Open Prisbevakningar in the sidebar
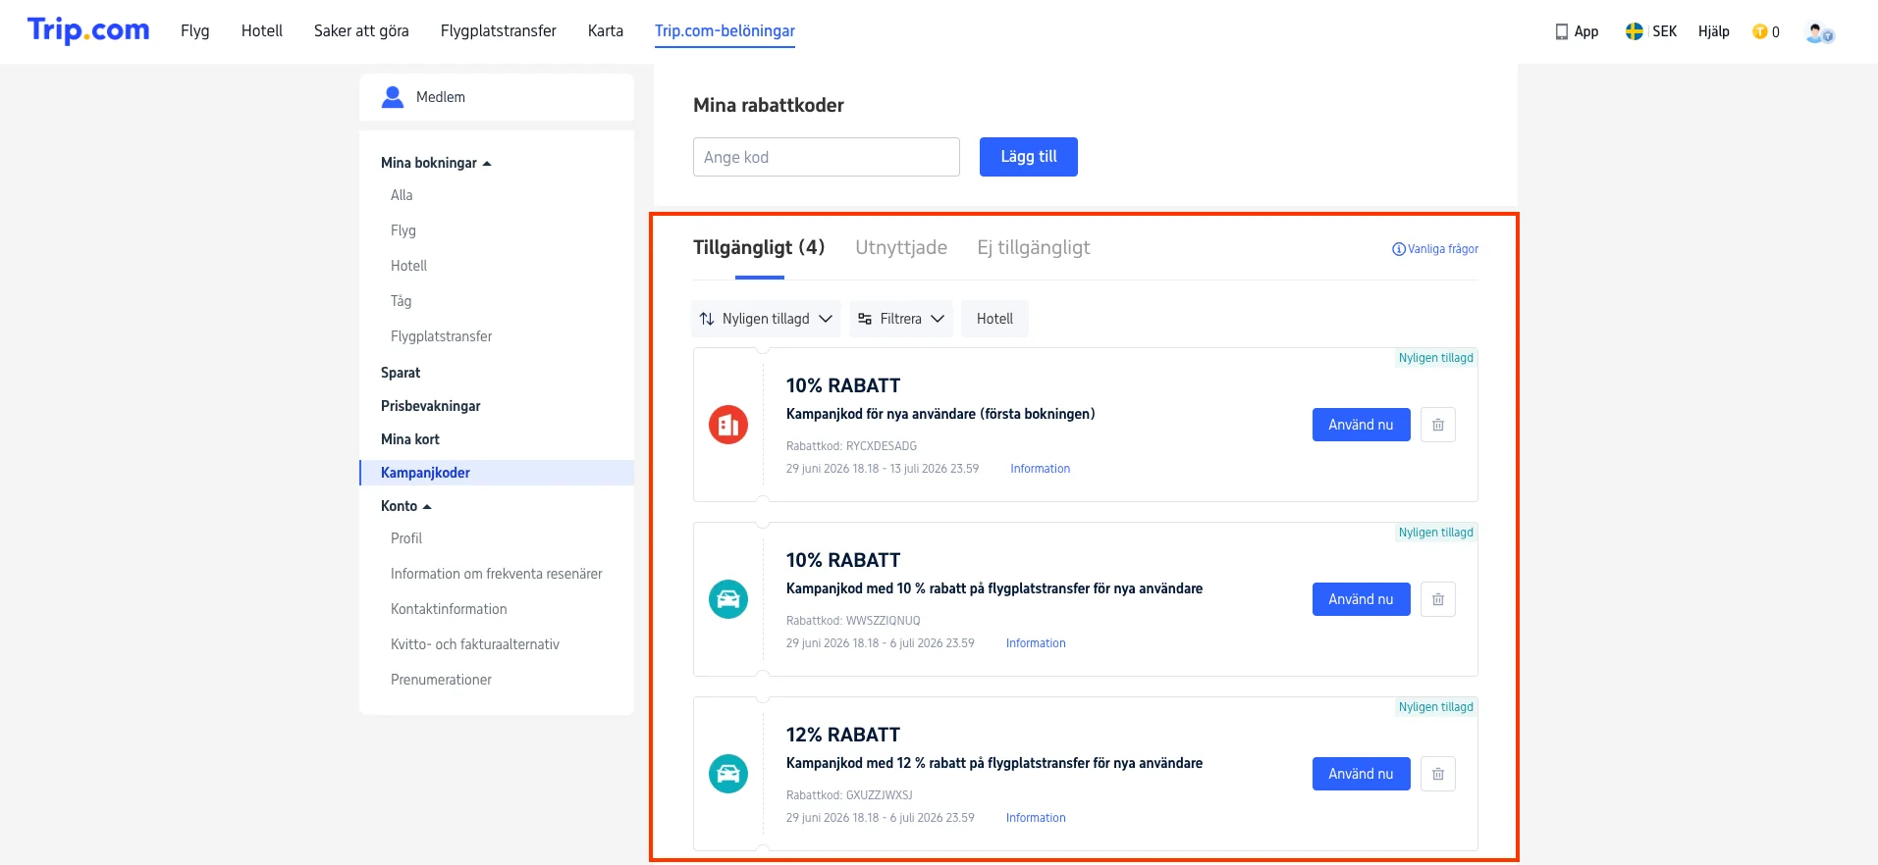The image size is (1878, 865). tap(431, 406)
